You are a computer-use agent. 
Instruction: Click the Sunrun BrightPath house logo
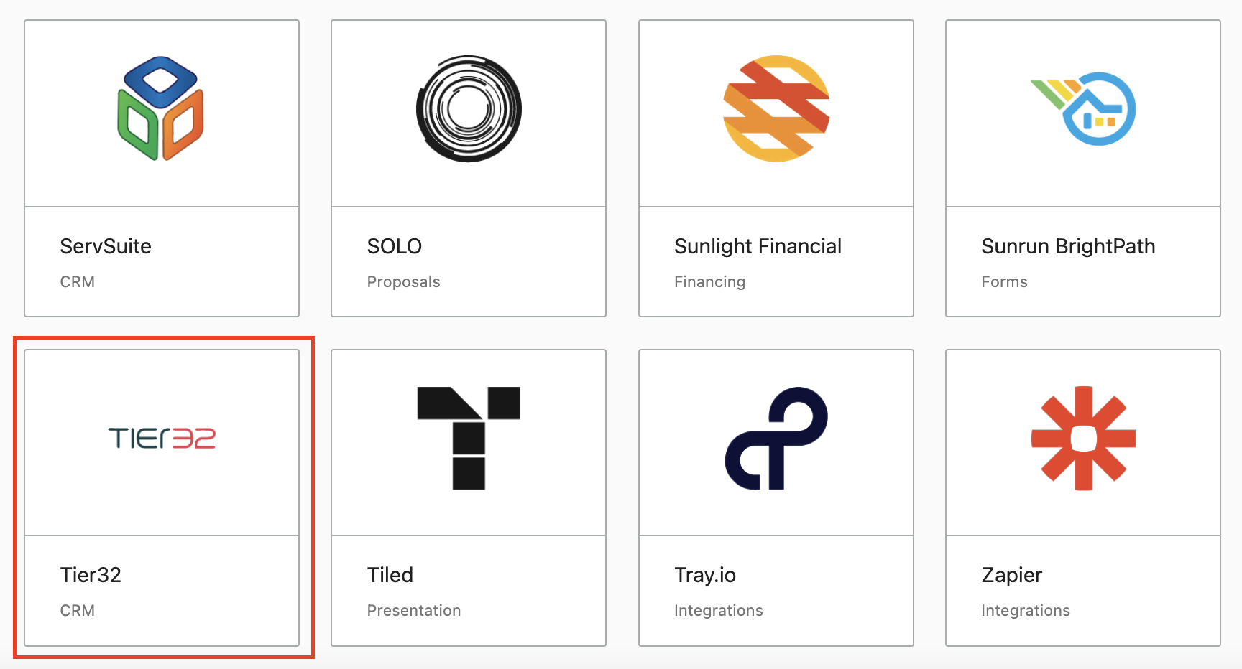coord(1084,108)
